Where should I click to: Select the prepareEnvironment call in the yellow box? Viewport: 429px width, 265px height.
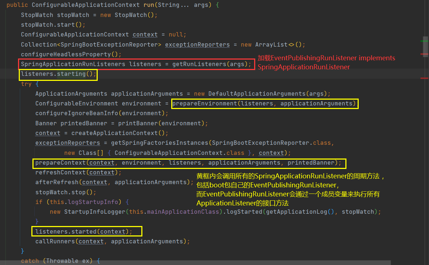pyautogui.click(x=265, y=103)
